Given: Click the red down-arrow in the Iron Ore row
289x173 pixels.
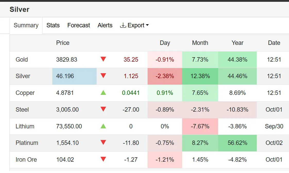Looking at the screenshot, I should coord(103,160).
